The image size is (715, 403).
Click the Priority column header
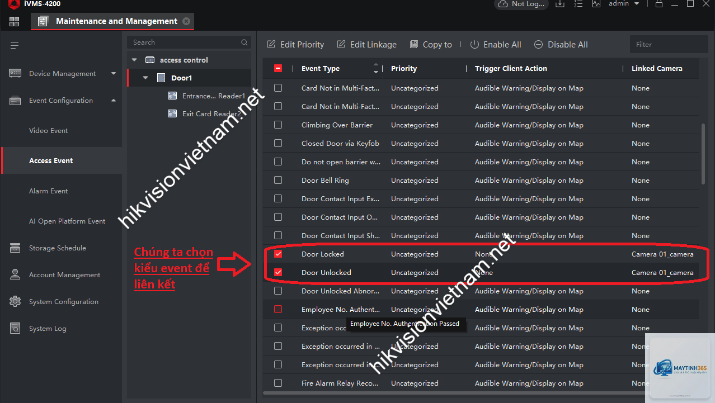tap(404, 69)
